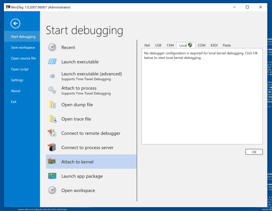Click the Launch executable window icon
Viewport: 272px width, 211px height.
pyautogui.click(x=52, y=61)
